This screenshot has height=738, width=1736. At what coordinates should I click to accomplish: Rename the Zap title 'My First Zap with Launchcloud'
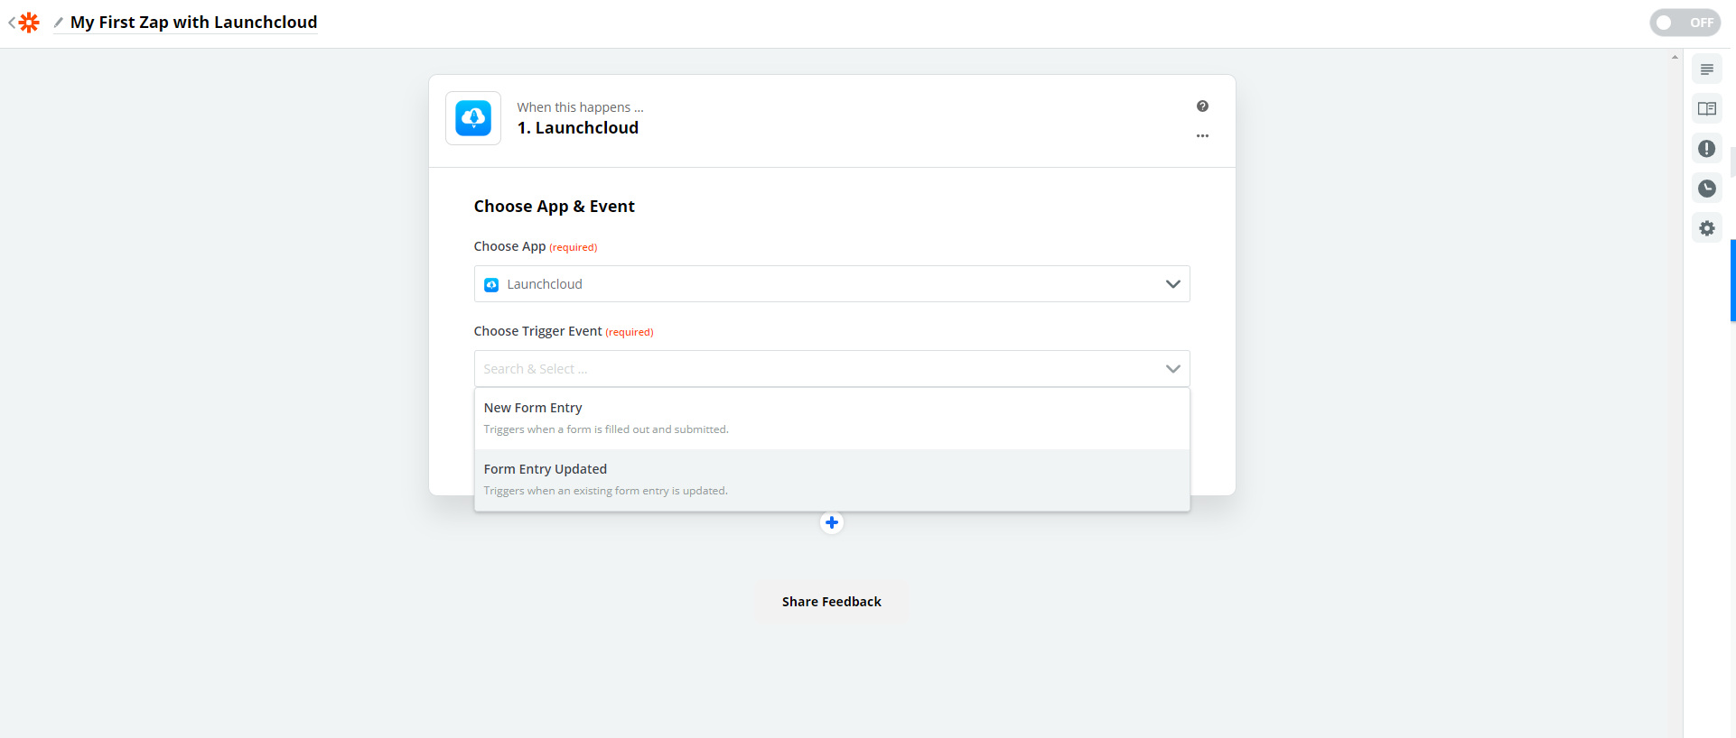click(193, 23)
